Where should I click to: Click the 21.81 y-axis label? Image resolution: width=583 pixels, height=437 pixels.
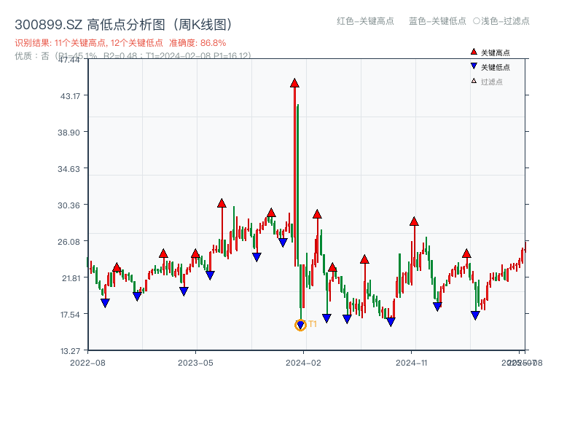(x=71, y=278)
